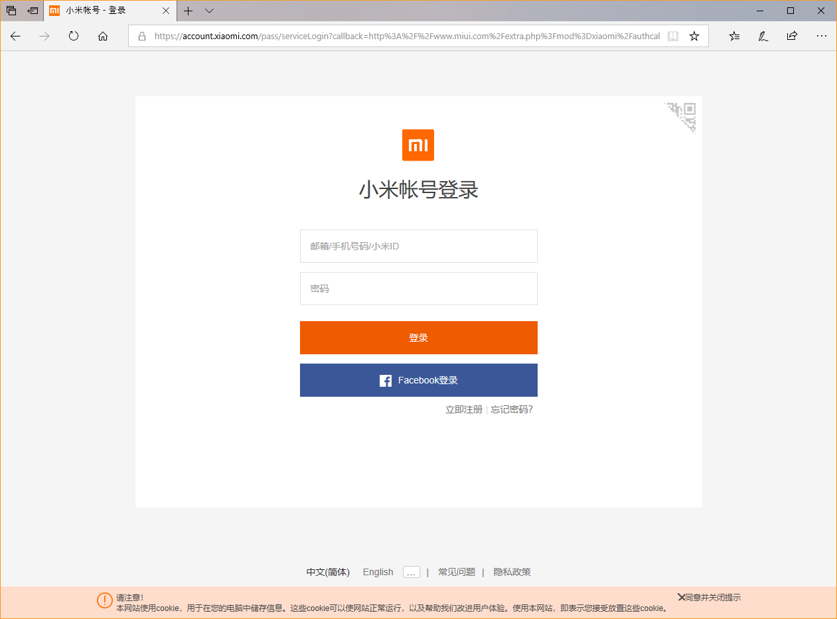Close the 小米帐号 tab

165,11
